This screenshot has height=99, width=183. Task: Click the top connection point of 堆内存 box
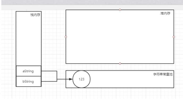(120, 10)
